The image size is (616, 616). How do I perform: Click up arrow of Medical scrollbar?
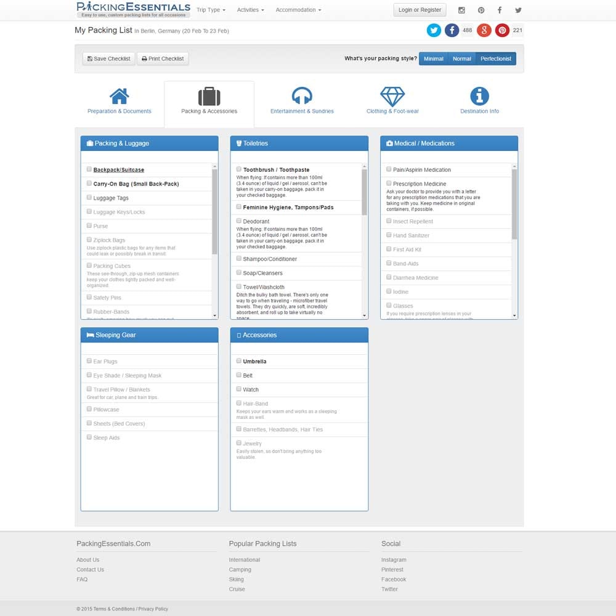(x=514, y=166)
